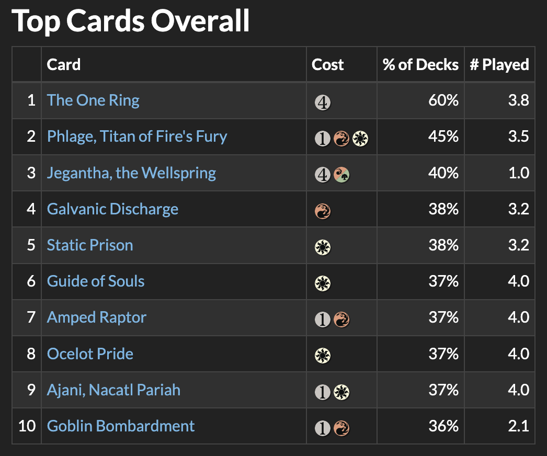Click the white mana symbol in Phlage's cost

360,139
